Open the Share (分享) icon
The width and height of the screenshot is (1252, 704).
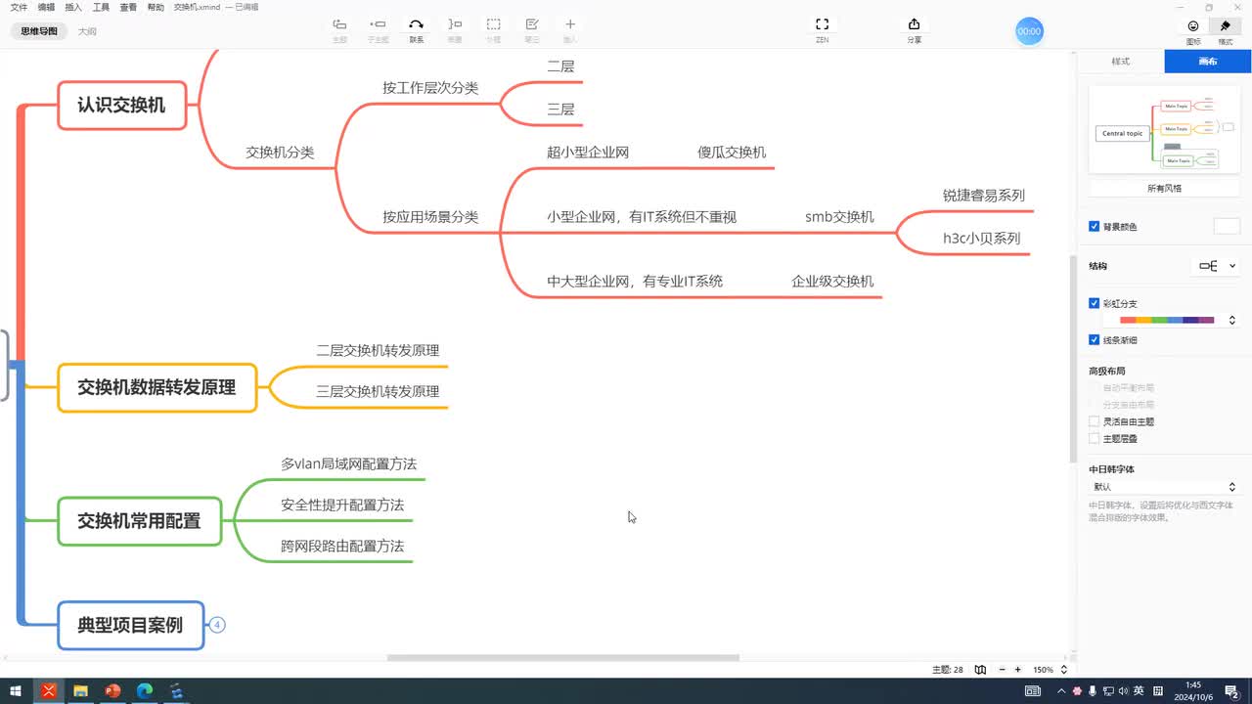pyautogui.click(x=914, y=24)
